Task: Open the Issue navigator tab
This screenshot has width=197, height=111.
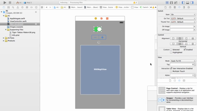Action: tap(18, 7)
